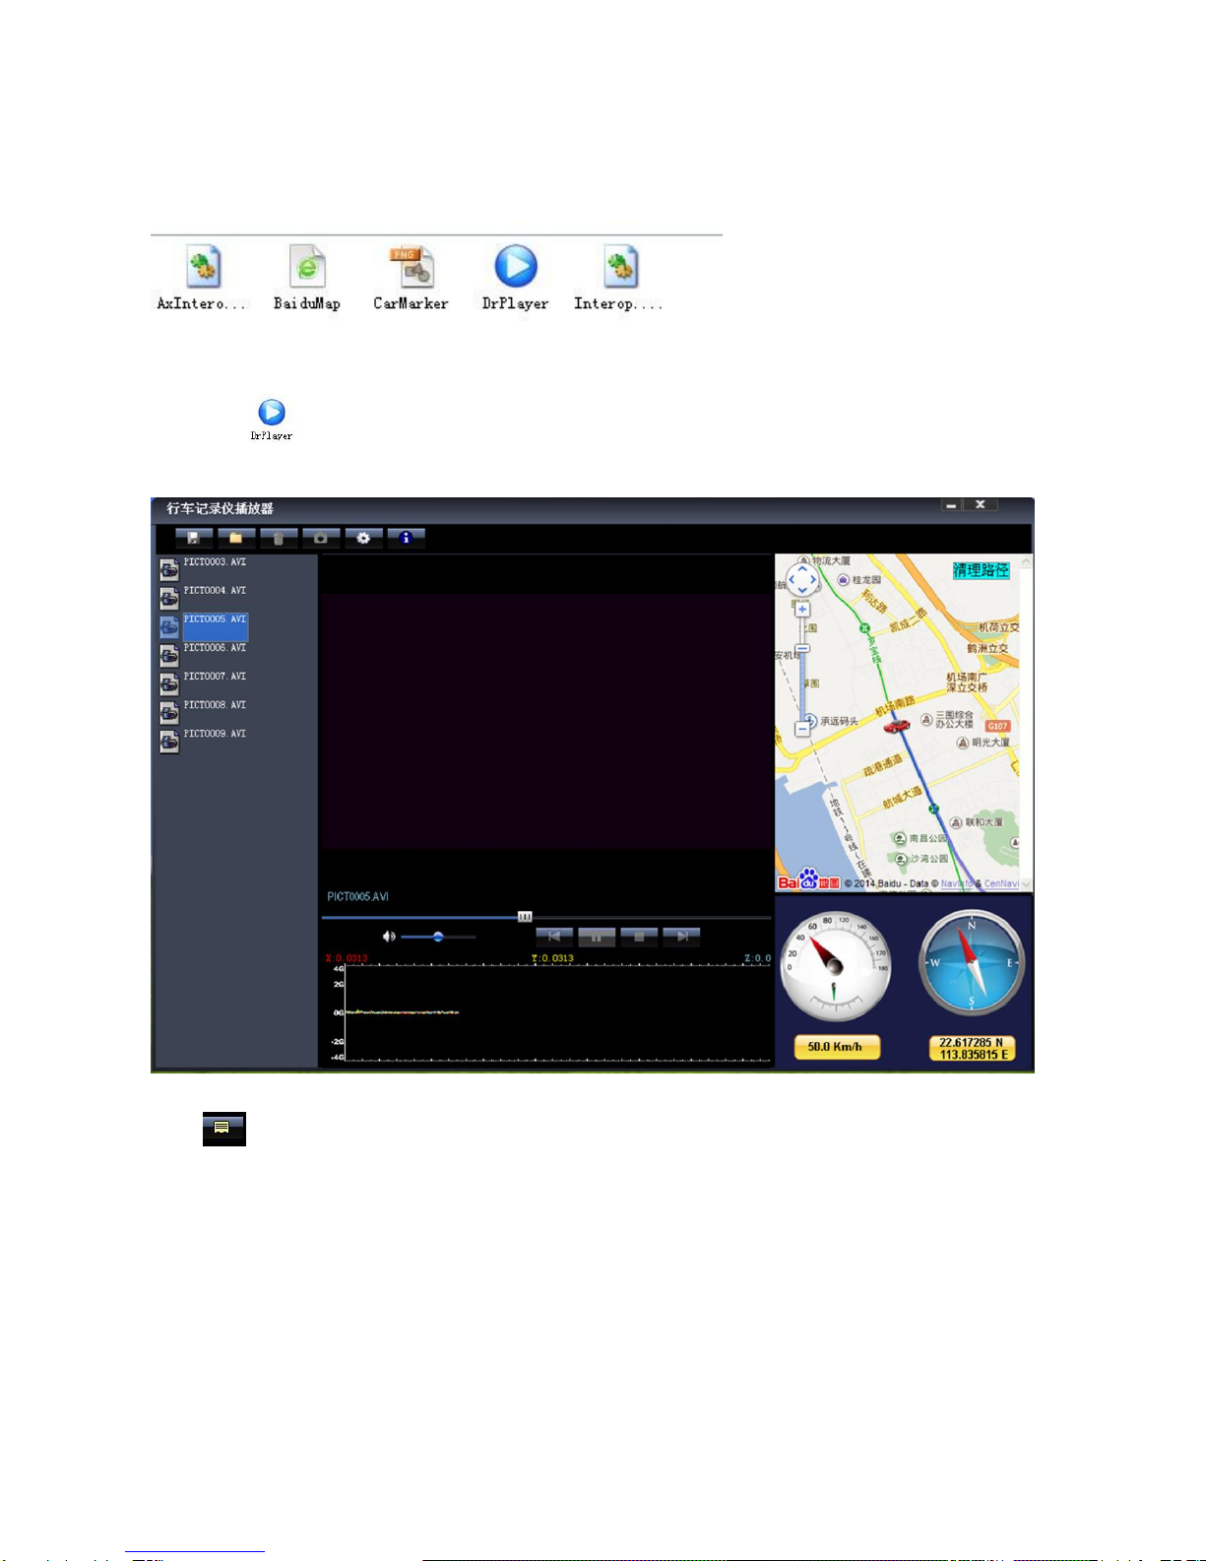
Task: Click the map zoom level slider handle
Action: 802,649
